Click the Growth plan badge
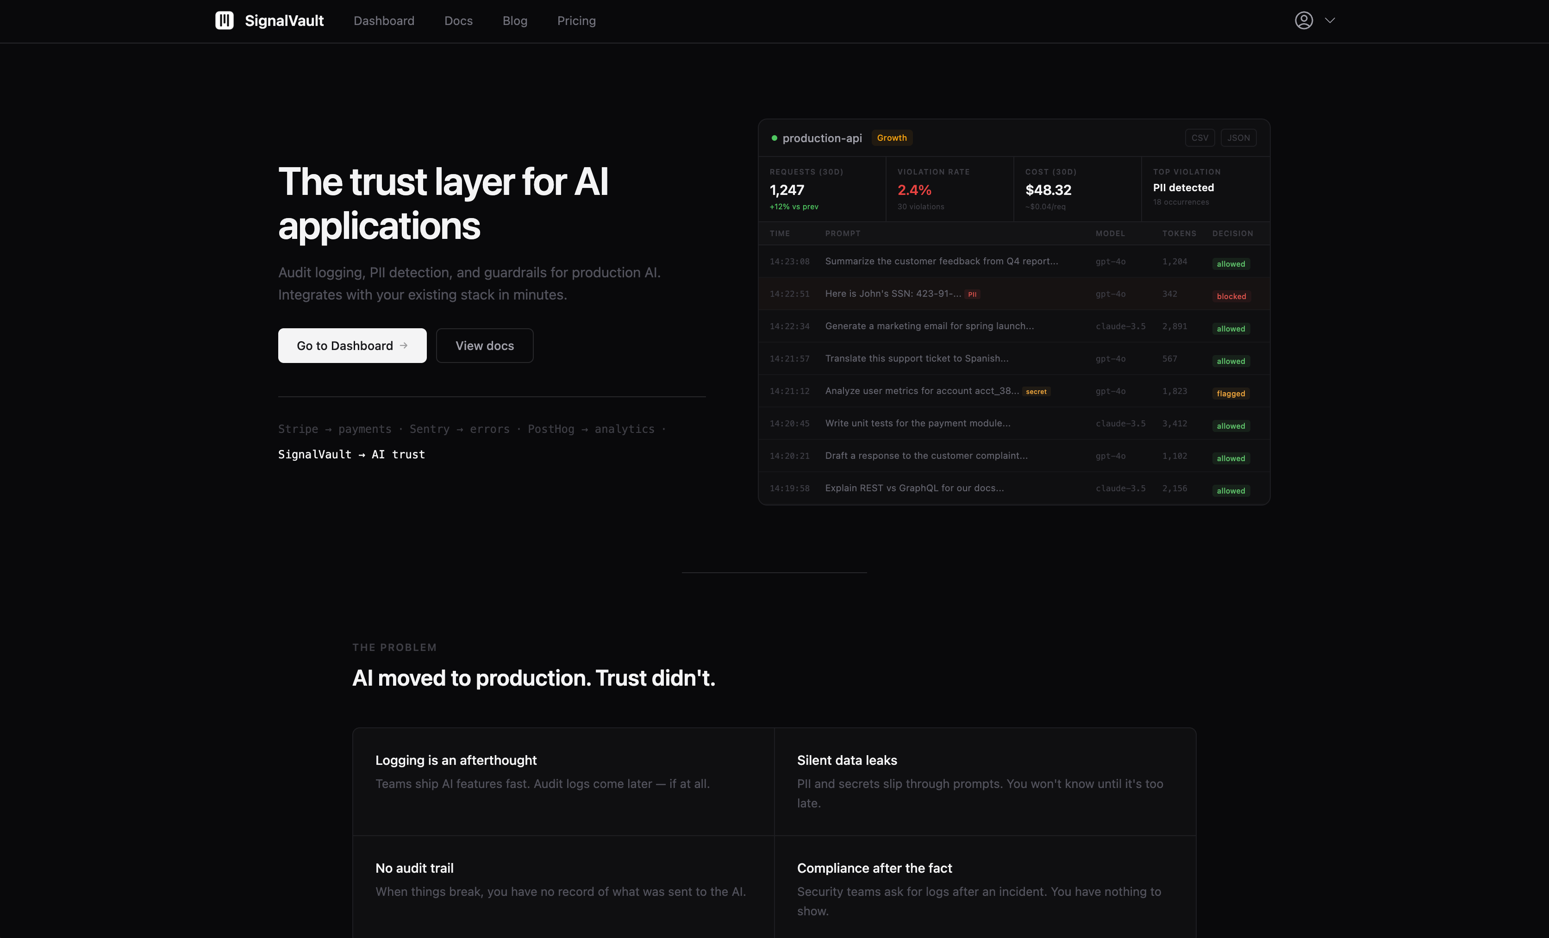Viewport: 1549px width, 938px height. coord(892,137)
